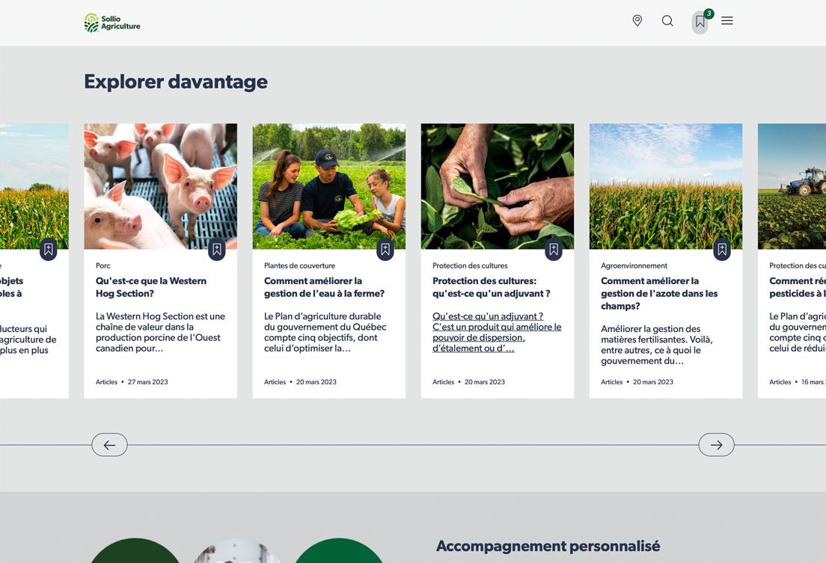Viewport: 826px width, 563px height.
Task: Open the location pin finder
Action: [x=637, y=21]
